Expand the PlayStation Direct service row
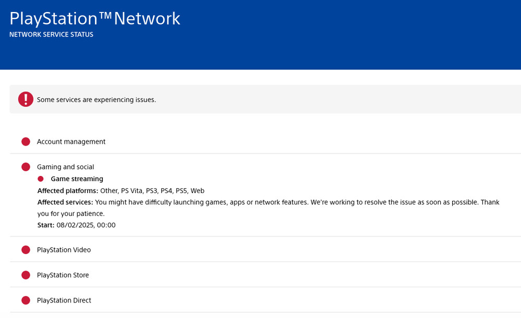 point(64,300)
